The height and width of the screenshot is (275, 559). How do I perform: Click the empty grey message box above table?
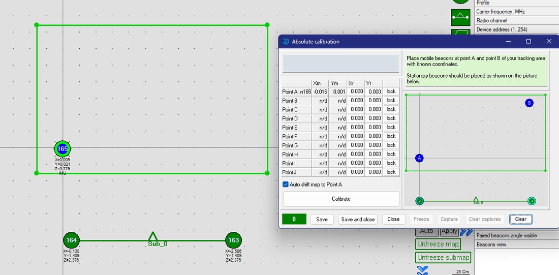coord(341,64)
